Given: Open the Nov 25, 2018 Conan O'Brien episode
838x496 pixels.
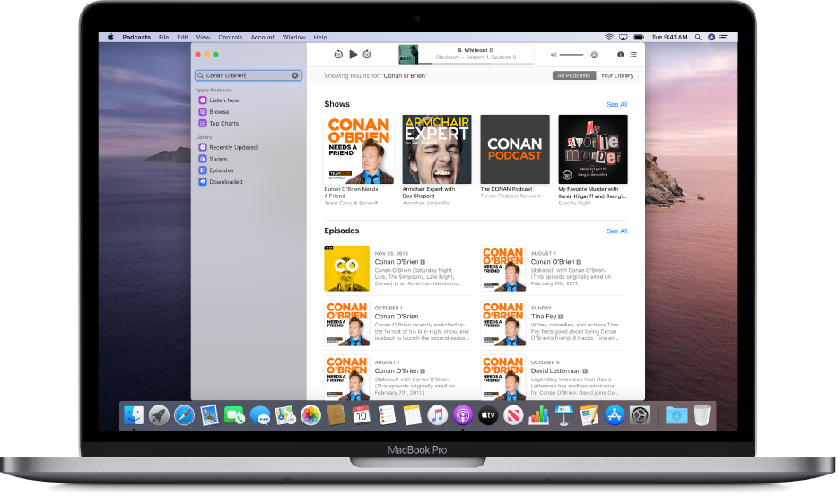Looking at the screenshot, I should 397,268.
